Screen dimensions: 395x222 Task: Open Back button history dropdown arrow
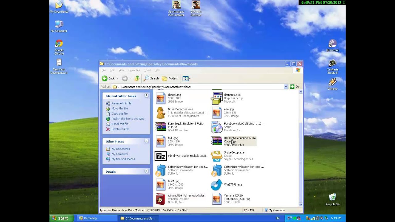[118, 78]
